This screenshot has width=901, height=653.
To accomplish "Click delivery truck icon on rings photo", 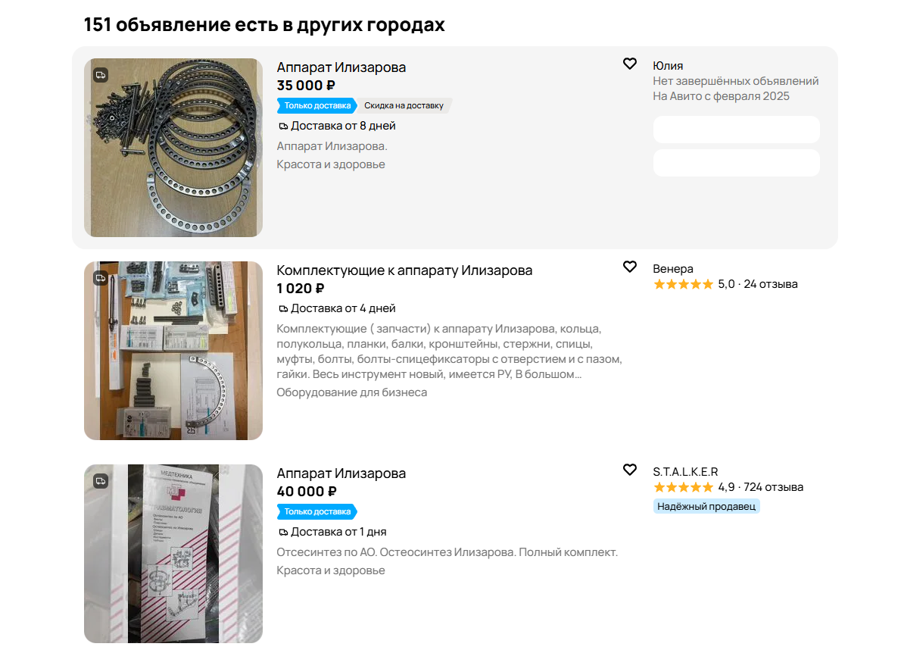I will pyautogui.click(x=101, y=75).
